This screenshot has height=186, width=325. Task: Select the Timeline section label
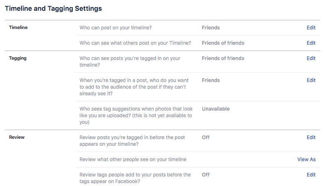[x=18, y=28]
